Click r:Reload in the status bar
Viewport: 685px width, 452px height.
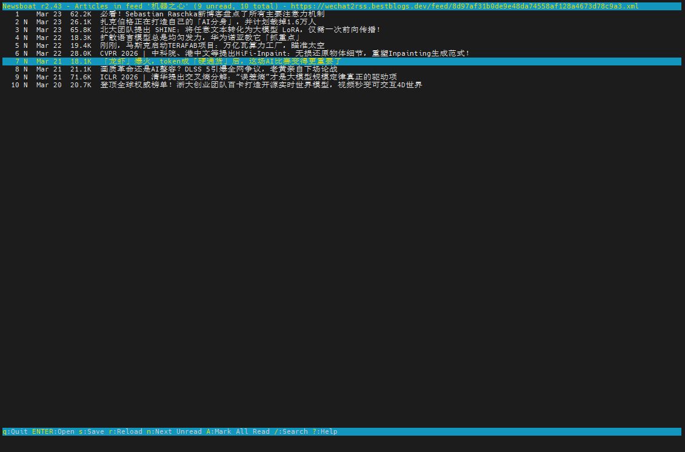pos(125,431)
